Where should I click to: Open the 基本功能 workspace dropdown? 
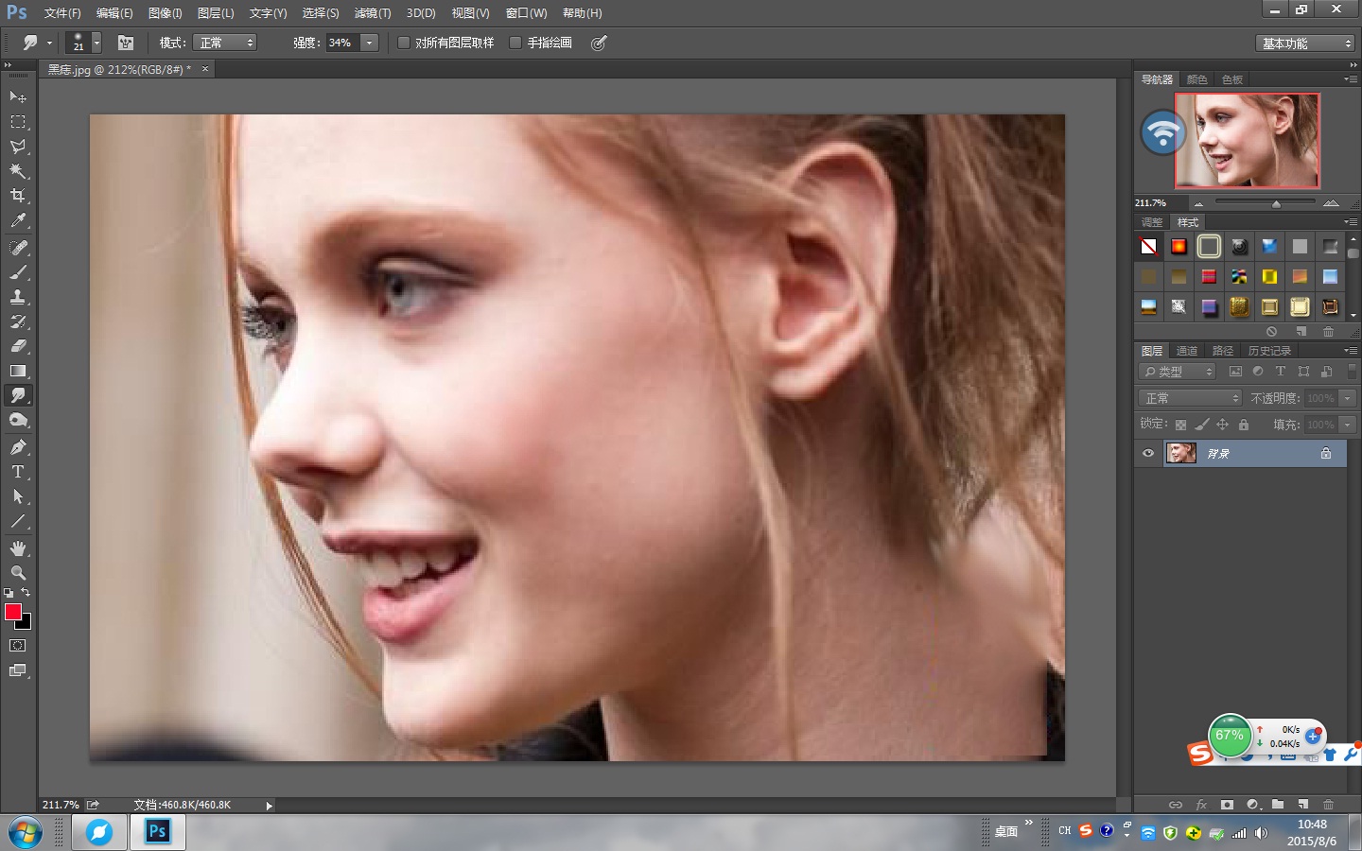1306,43
